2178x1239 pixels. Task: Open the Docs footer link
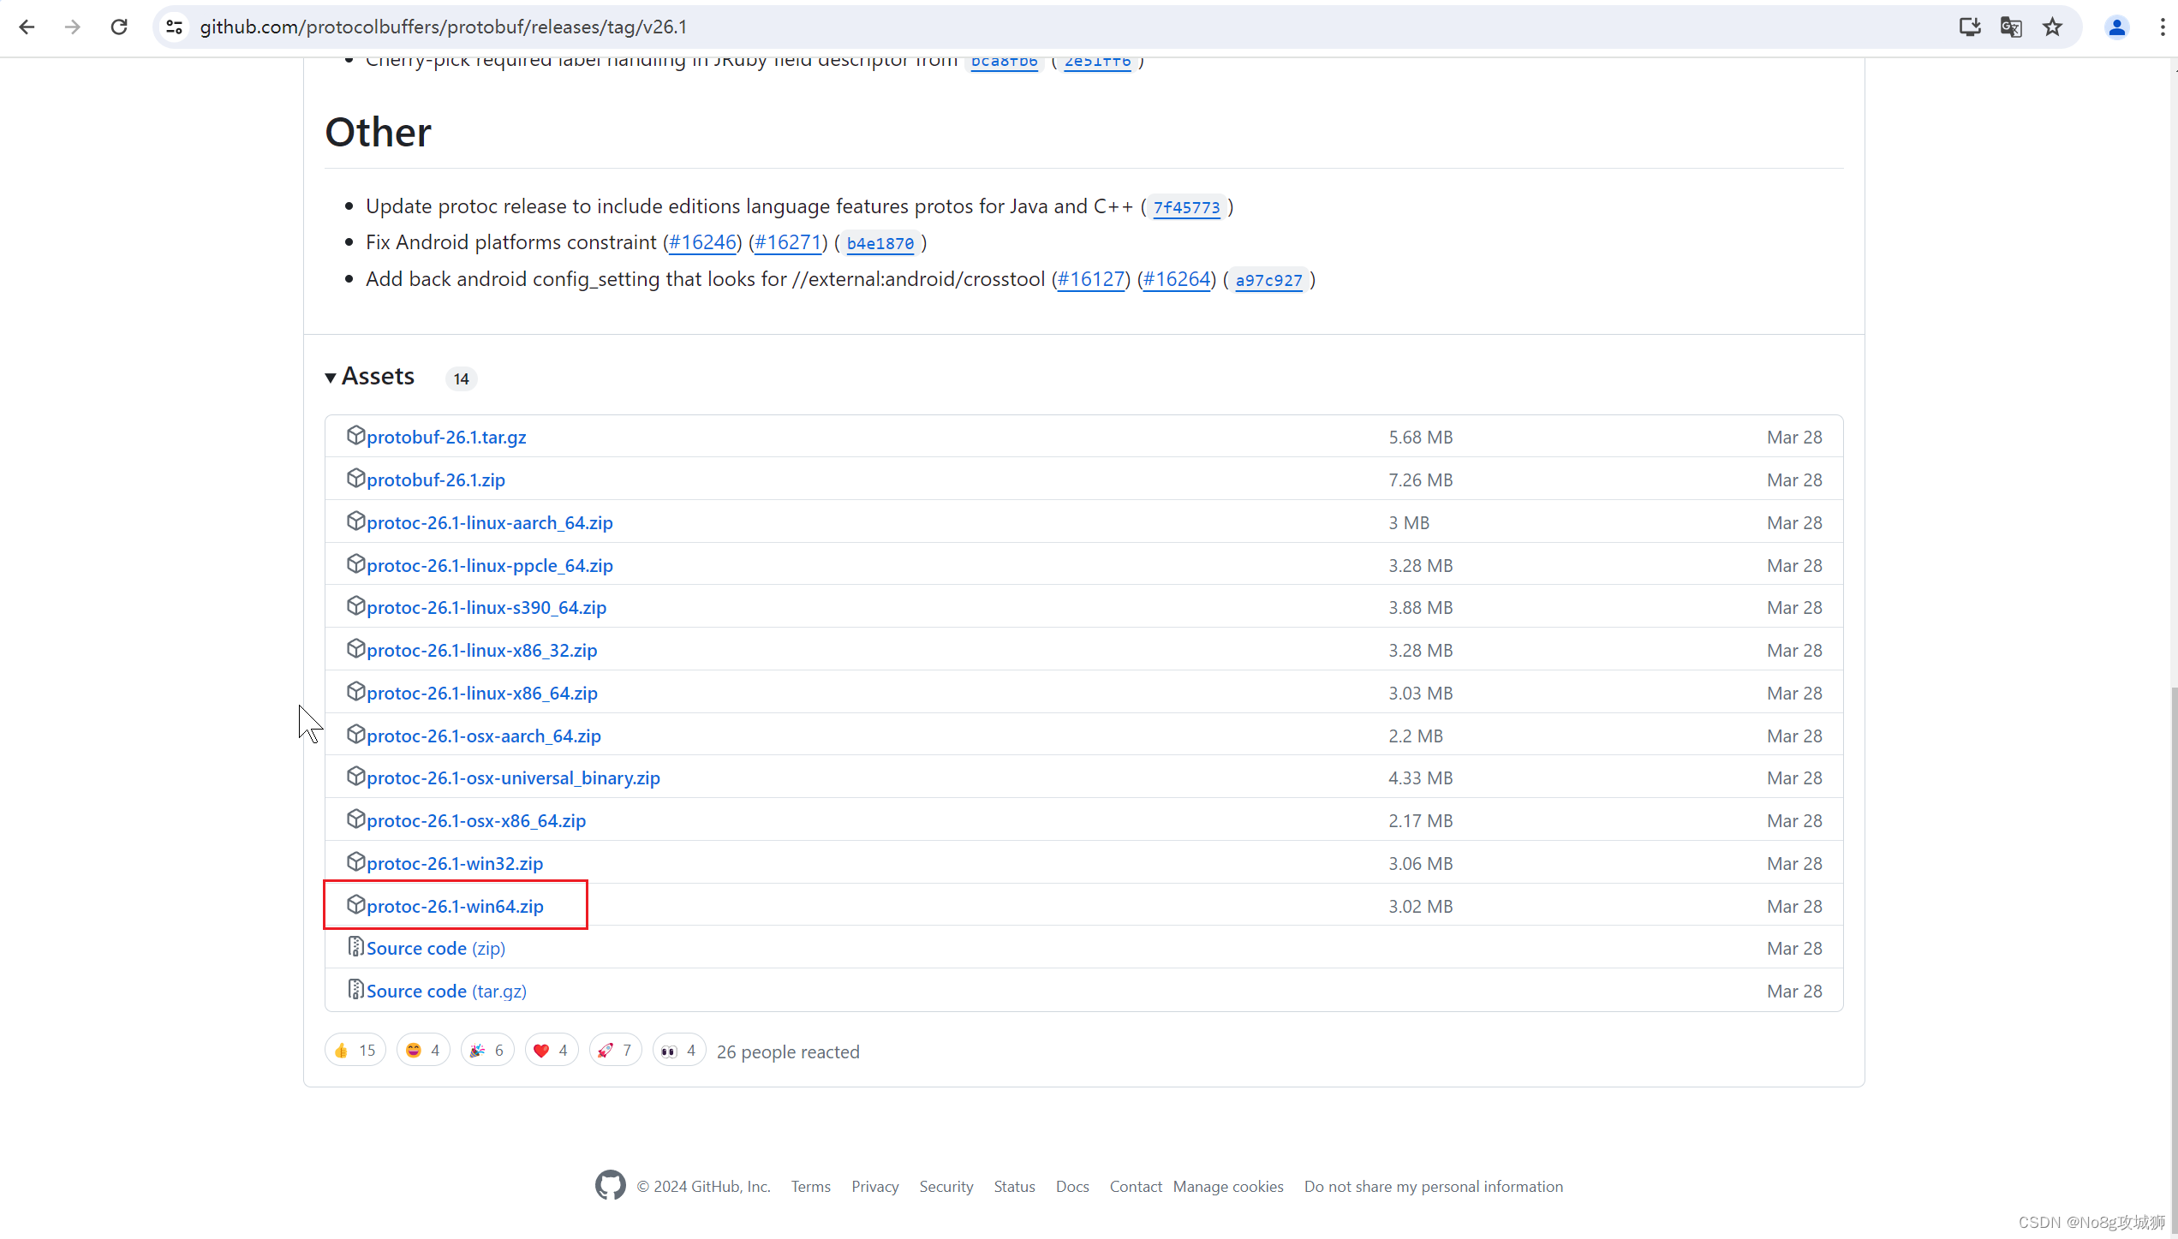(x=1072, y=1187)
